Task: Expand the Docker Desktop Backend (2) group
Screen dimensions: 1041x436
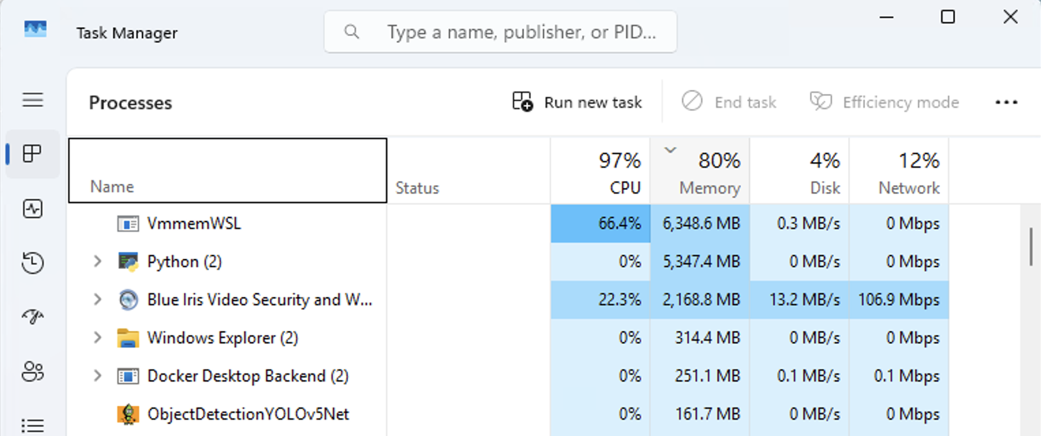Action: click(98, 376)
